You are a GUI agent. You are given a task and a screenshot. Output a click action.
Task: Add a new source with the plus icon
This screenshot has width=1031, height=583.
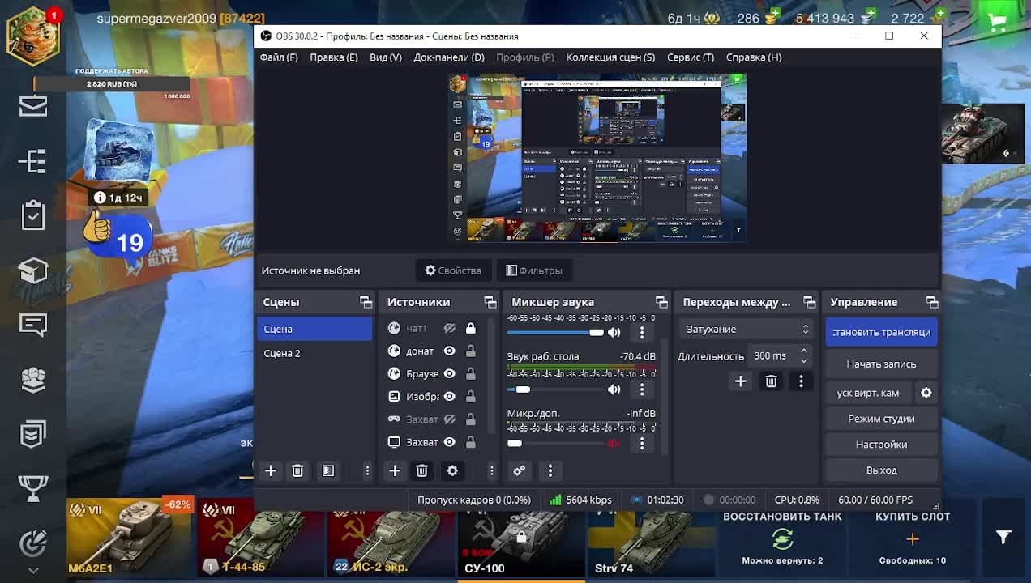[395, 470]
